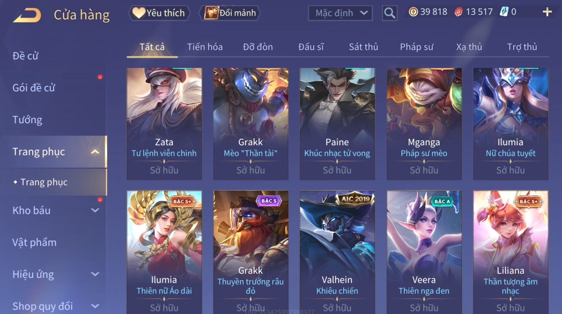Click the gold coin currency icon
Image resolution: width=562 pixels, height=314 pixels.
click(413, 12)
